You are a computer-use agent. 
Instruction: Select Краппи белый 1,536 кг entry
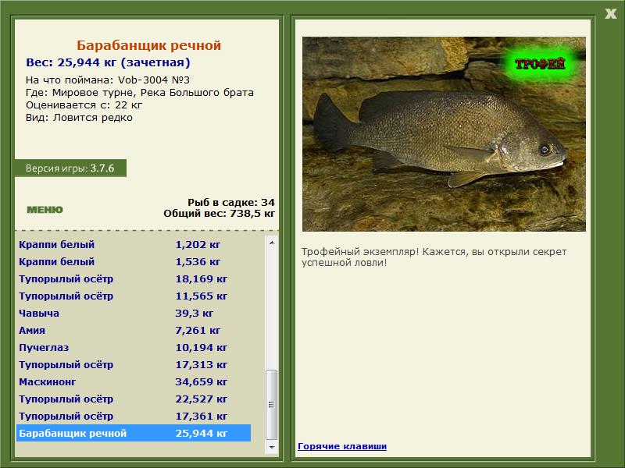[x=134, y=261]
